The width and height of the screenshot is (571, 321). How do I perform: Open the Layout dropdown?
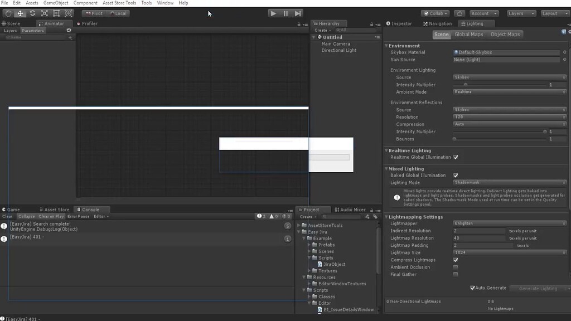553,13
